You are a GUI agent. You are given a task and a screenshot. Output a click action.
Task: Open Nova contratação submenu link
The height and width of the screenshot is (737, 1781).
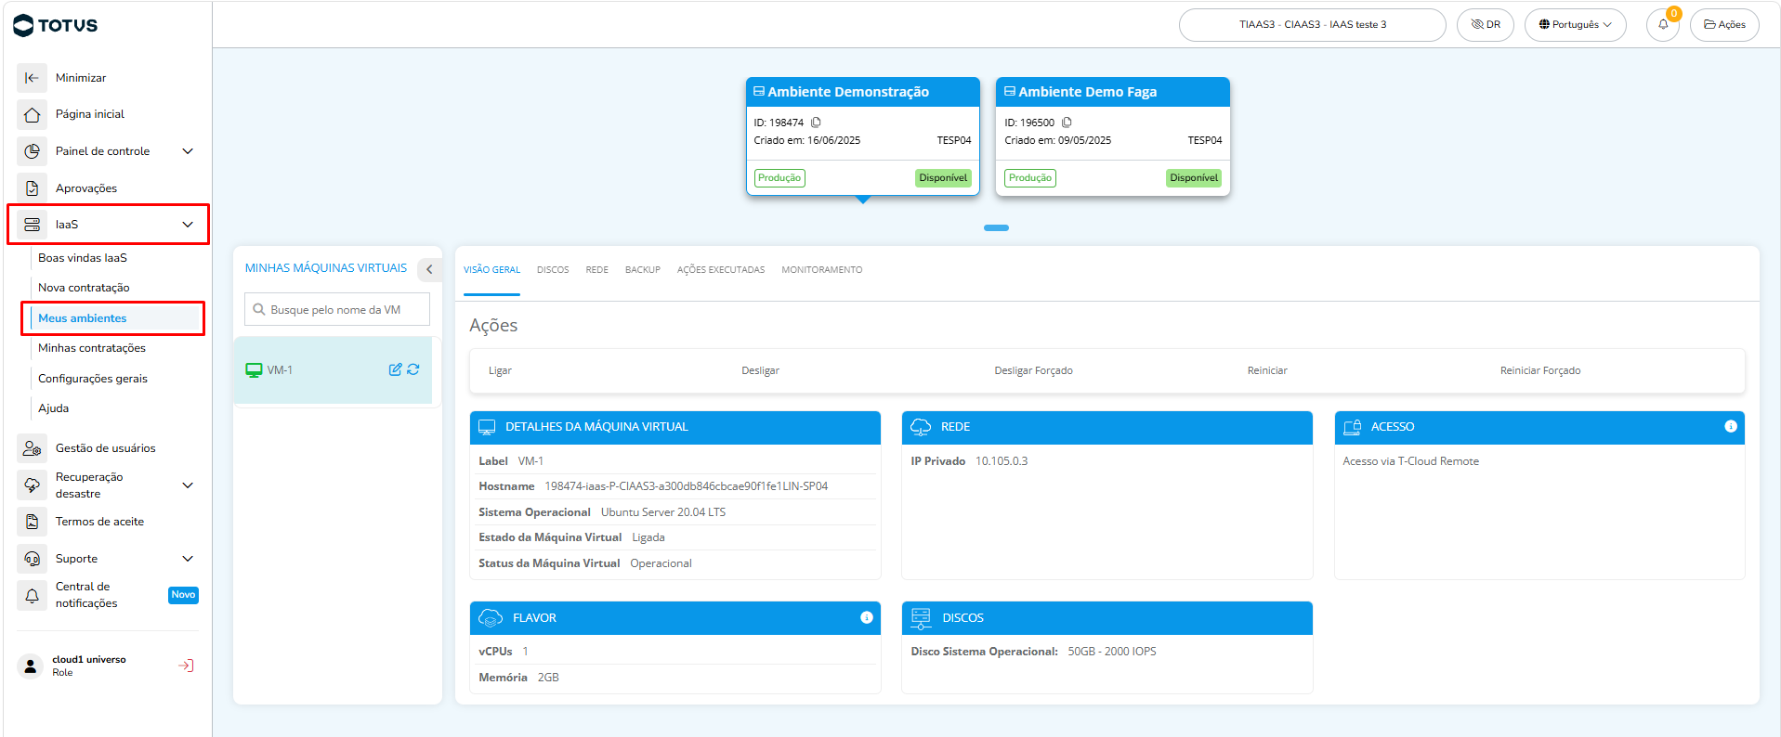84,288
